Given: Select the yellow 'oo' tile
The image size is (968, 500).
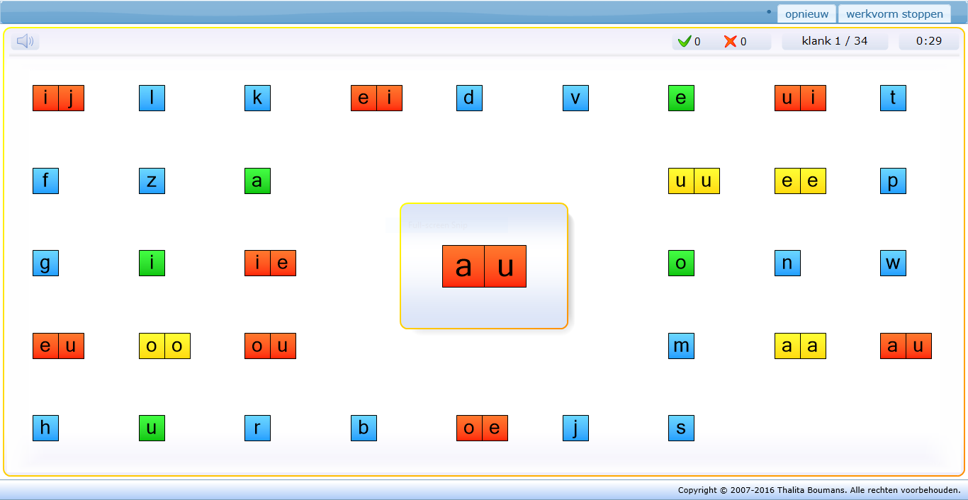Looking at the screenshot, I should [x=164, y=346].
